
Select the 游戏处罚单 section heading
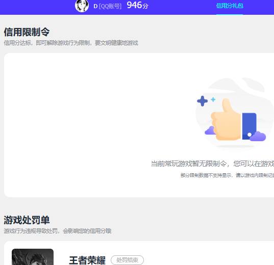pyautogui.click(x=27, y=220)
